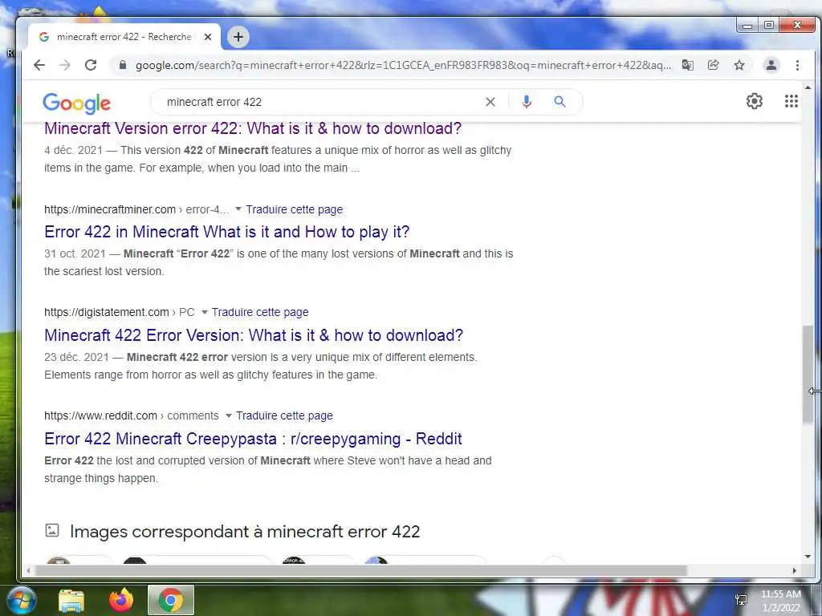Click the scroll up arrow

[x=808, y=87]
